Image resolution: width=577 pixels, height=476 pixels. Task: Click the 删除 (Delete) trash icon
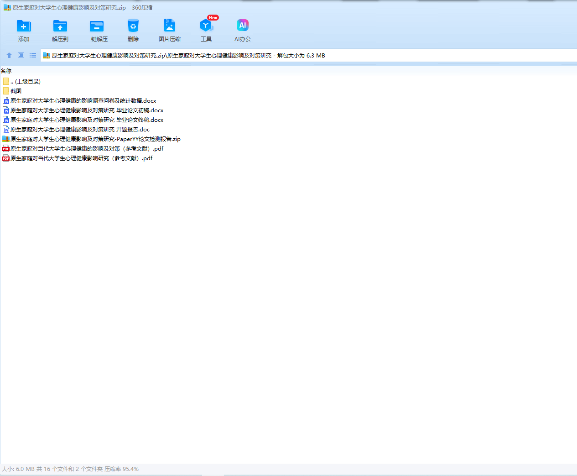pos(133,26)
